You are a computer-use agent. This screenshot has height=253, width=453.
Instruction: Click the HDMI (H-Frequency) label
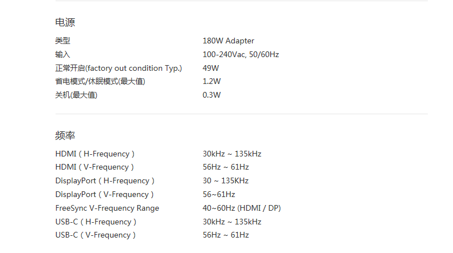coord(95,154)
